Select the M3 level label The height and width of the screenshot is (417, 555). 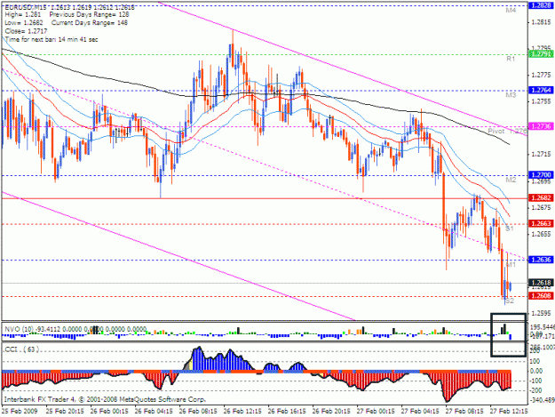[511, 95]
